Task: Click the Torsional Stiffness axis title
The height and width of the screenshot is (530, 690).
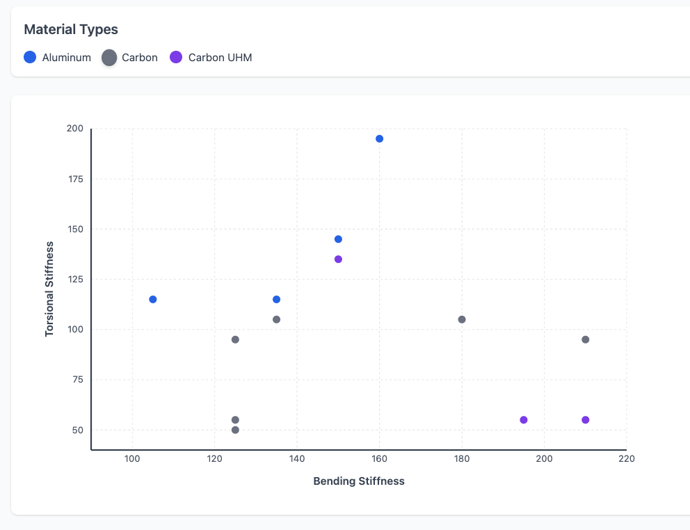Action: click(49, 289)
